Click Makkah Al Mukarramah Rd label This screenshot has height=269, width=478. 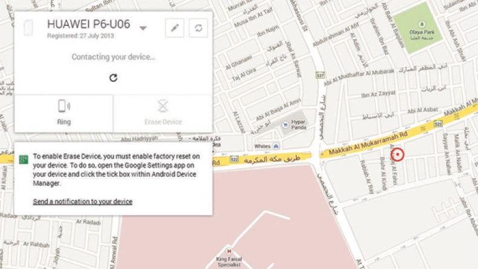tap(368, 144)
